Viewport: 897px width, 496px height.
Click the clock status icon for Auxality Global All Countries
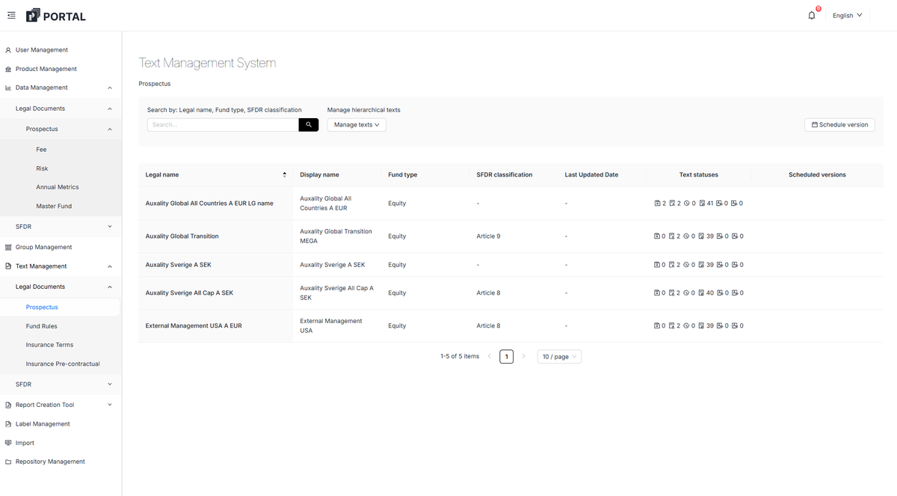pyautogui.click(x=686, y=203)
